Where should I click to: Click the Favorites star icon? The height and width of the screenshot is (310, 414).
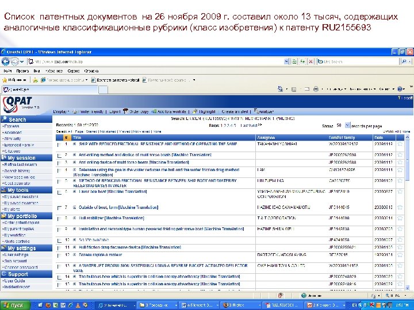[x=5, y=80]
